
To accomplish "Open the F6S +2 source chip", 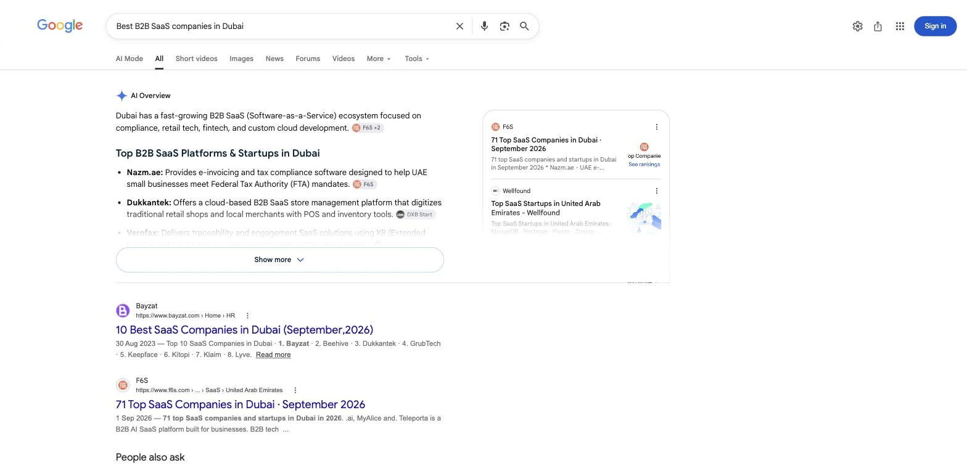I will pyautogui.click(x=368, y=128).
